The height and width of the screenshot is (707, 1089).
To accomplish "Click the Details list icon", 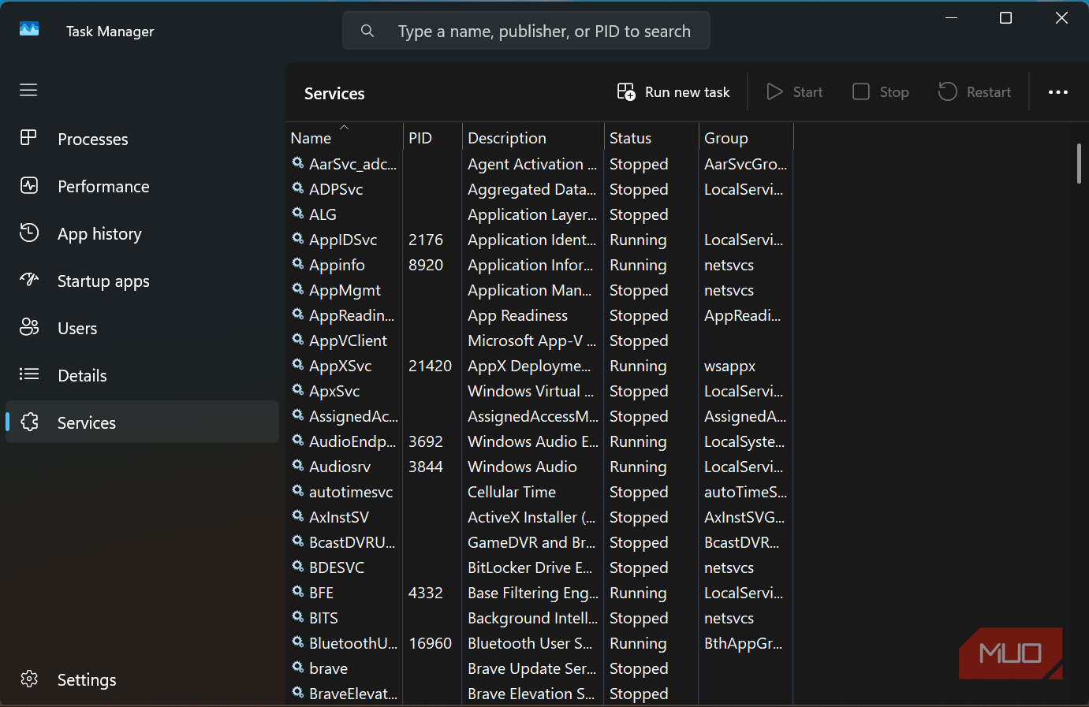I will (28, 374).
